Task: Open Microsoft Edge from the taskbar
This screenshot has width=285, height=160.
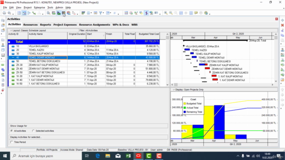Action: click(98, 156)
